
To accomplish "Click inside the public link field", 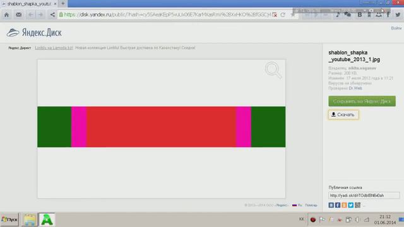I will coord(364,195).
